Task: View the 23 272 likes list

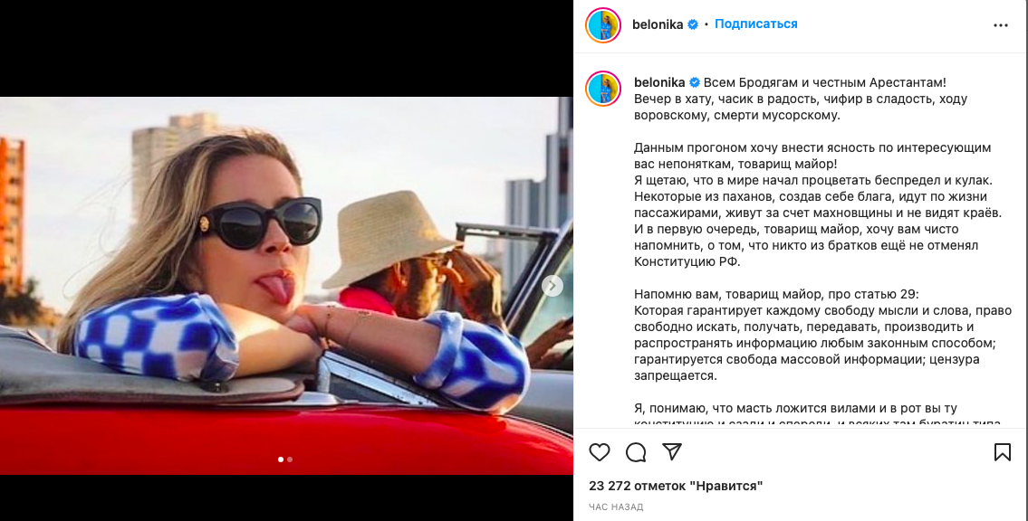Action: [x=676, y=486]
